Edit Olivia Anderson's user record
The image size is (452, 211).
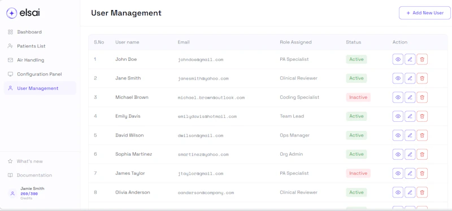pyautogui.click(x=410, y=192)
